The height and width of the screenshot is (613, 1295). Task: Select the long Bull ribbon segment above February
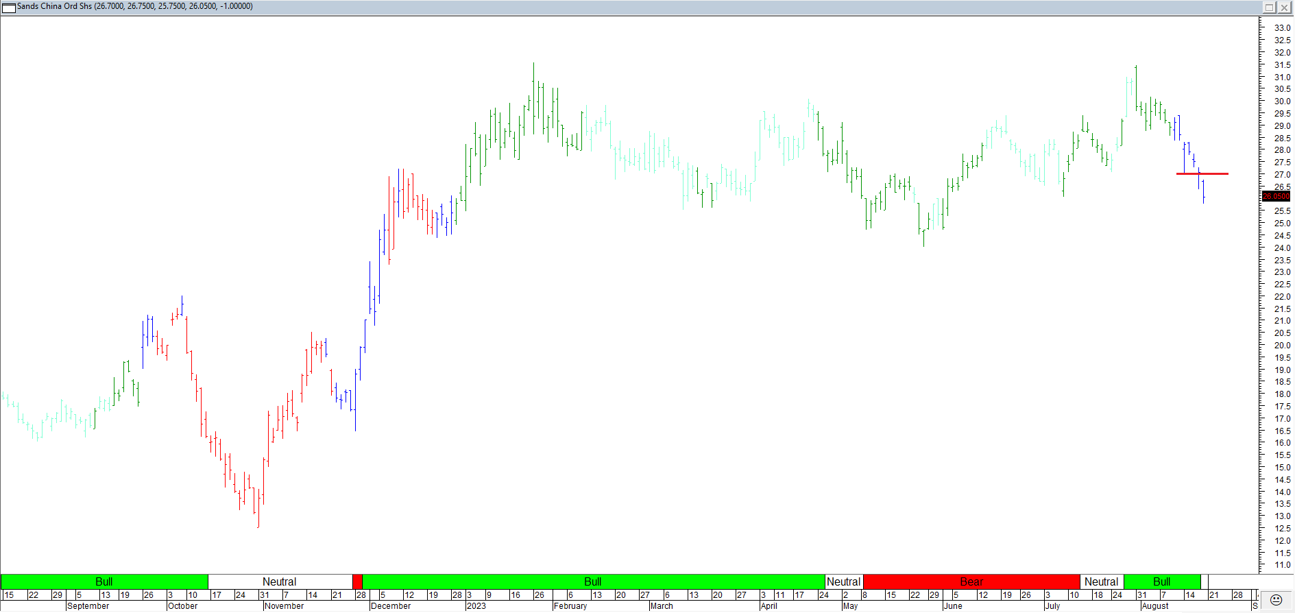[x=593, y=581]
